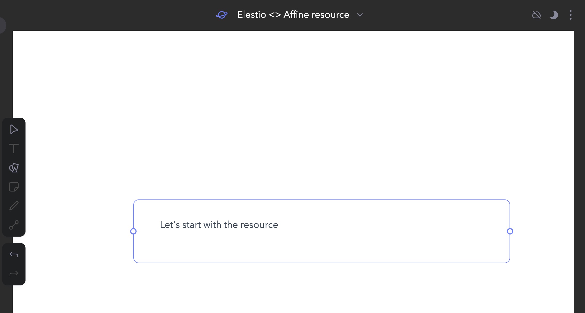The width and height of the screenshot is (585, 313).
Task: Click the right resize handle of the frame
Action: pyautogui.click(x=510, y=231)
